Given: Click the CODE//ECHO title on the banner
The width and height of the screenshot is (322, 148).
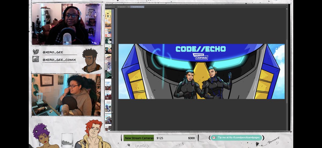Looking at the screenshot, I should [x=200, y=49].
